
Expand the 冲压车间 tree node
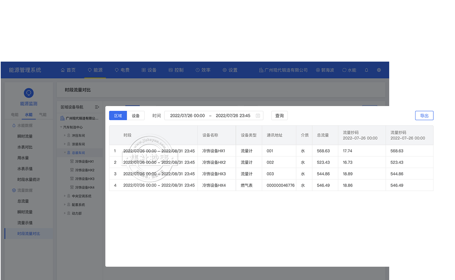click(65, 135)
